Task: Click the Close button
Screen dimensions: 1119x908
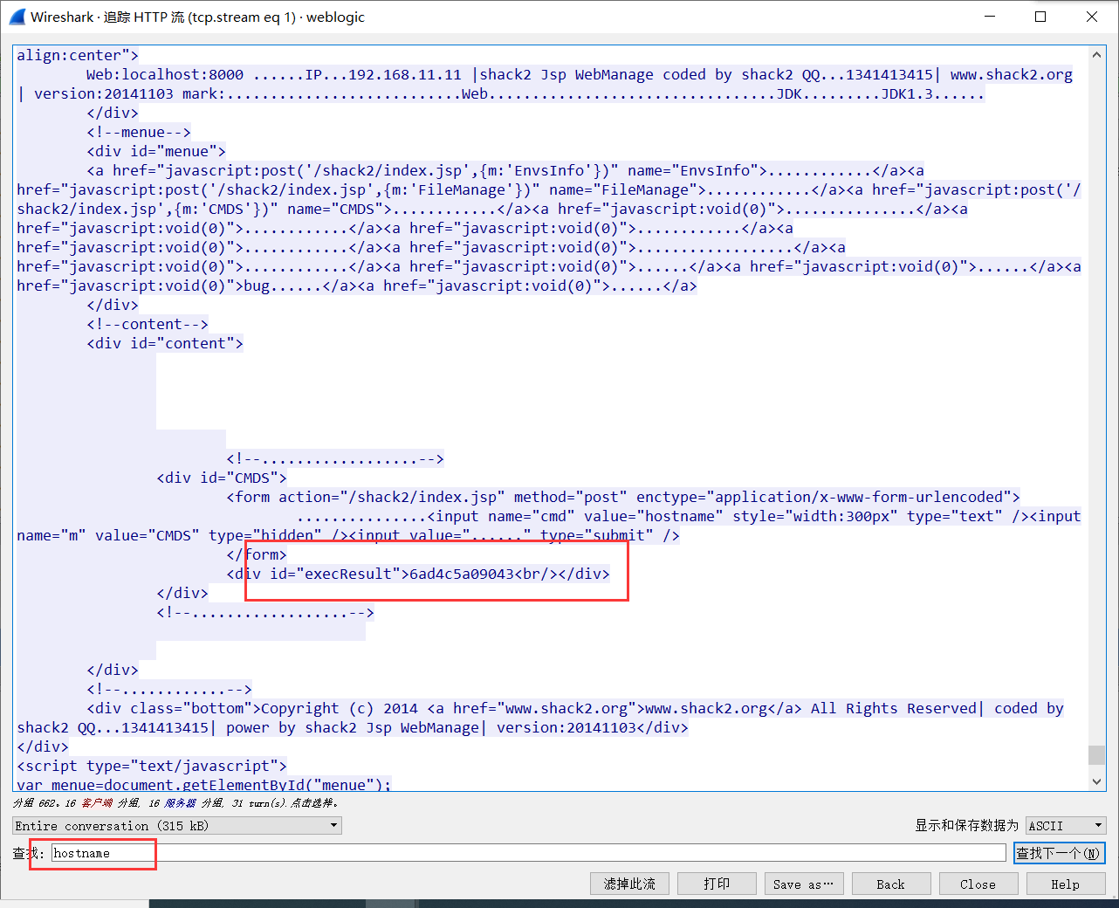Action: click(978, 884)
